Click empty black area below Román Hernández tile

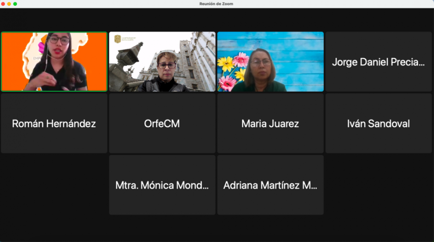click(54, 185)
